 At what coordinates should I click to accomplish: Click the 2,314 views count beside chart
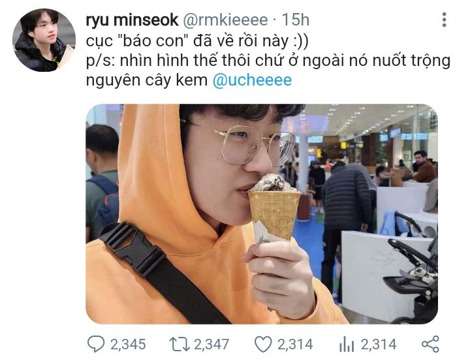pyautogui.click(x=379, y=345)
